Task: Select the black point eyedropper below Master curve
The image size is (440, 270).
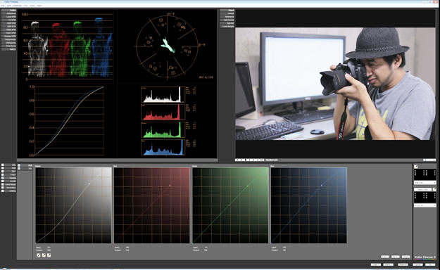Action: pos(39,255)
